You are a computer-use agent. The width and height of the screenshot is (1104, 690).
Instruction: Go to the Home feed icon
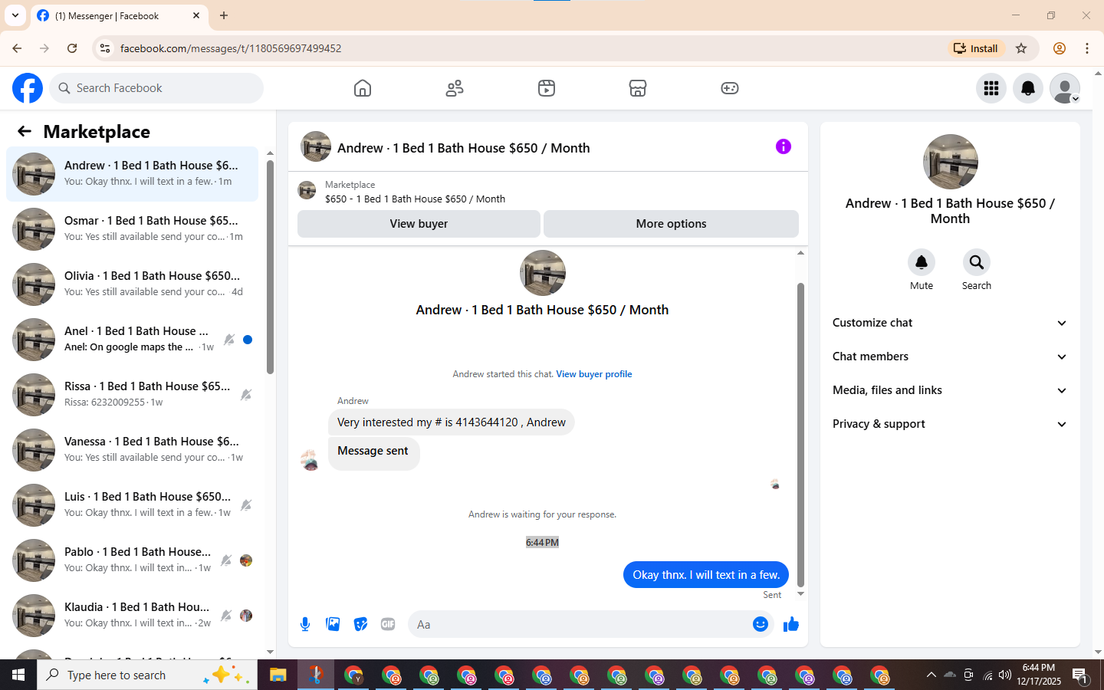click(363, 88)
